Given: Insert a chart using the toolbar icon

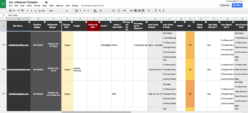Looking at the screenshot, I should point(139,11).
